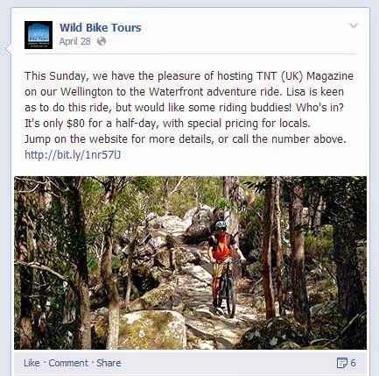Viewport: 379px width, 376px height.
Task: Share the Wild Bike Tours post
Action: click(x=109, y=363)
